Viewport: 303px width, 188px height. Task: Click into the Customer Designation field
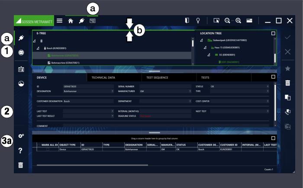pyautogui.click(x=88, y=101)
